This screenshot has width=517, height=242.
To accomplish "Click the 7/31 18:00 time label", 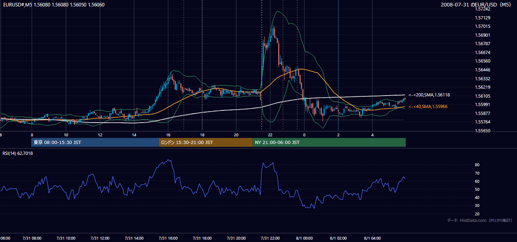I will point(202,238).
